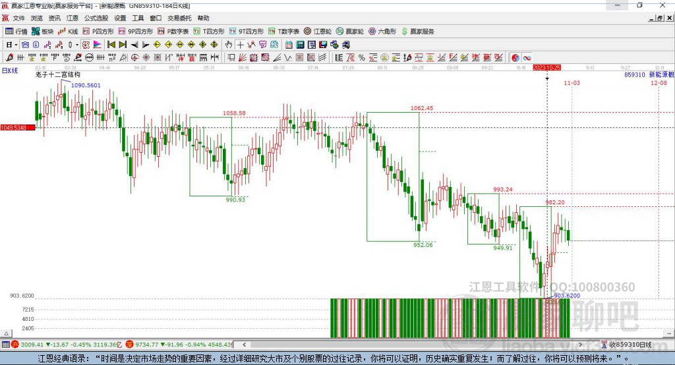Open 赢家服务 service button

click(418, 32)
